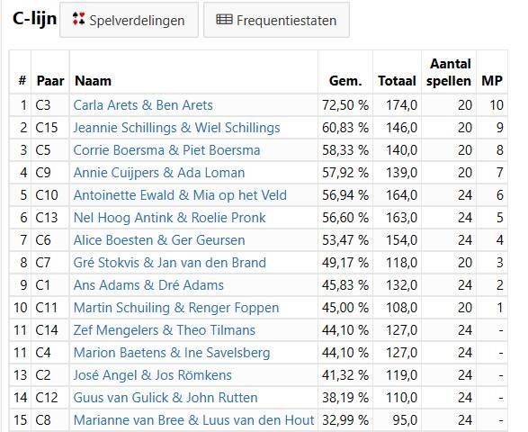Click the table icon on Frequentiestaten
528x432 pixels.
[x=224, y=20]
